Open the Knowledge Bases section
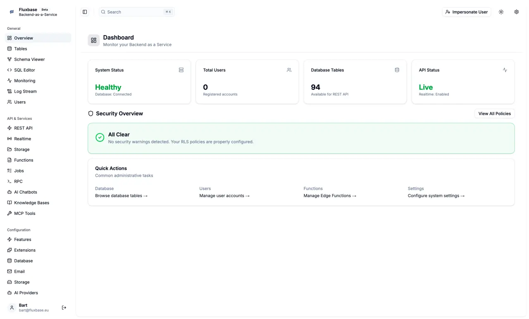 31,202
